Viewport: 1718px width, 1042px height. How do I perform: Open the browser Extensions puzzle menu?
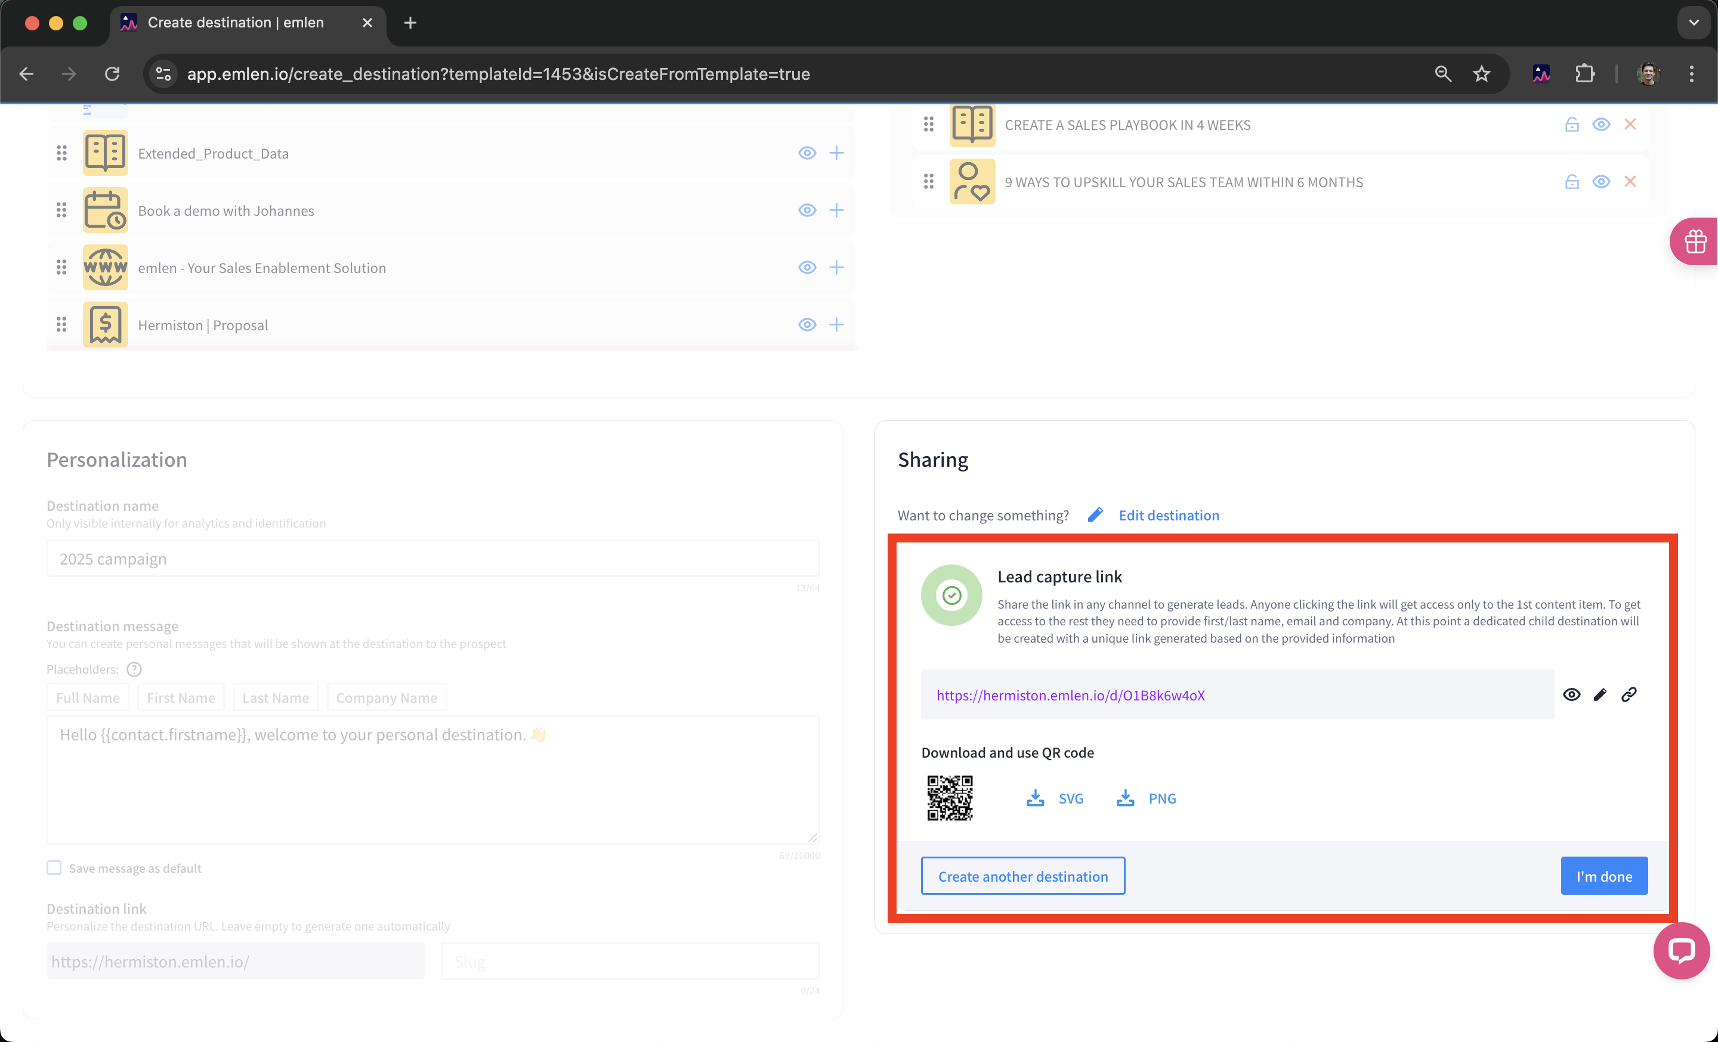pyautogui.click(x=1584, y=74)
